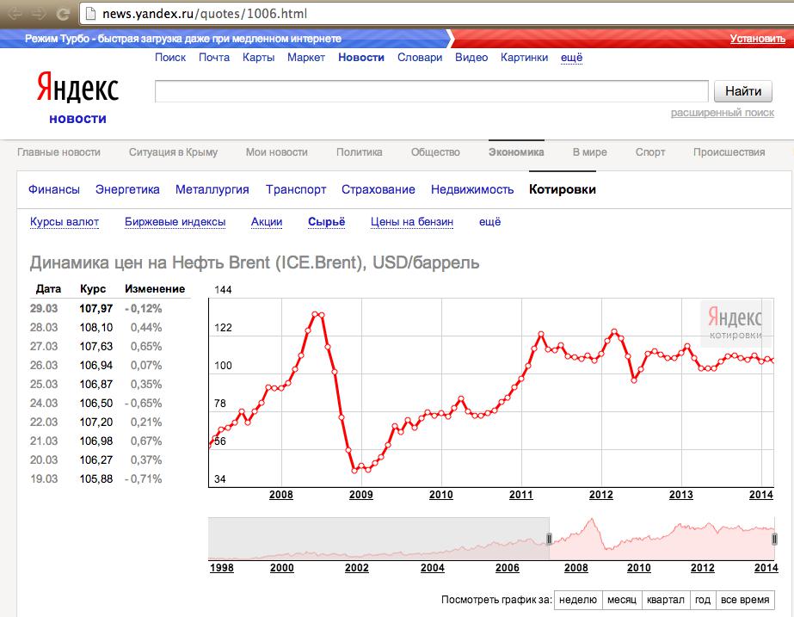
Task: Select Котировки subsection
Action: [x=562, y=189]
